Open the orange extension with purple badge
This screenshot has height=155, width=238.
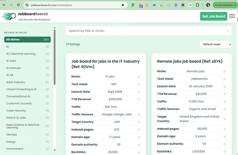coord(140,6)
